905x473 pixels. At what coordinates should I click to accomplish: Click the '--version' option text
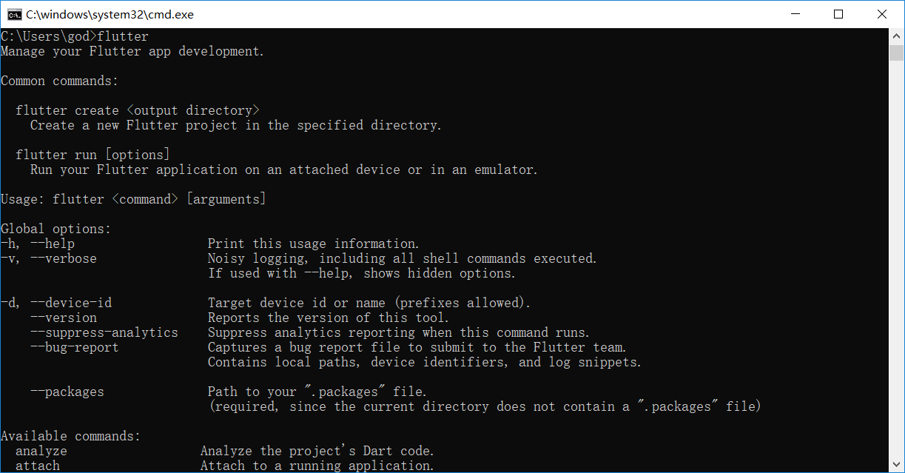tap(64, 318)
